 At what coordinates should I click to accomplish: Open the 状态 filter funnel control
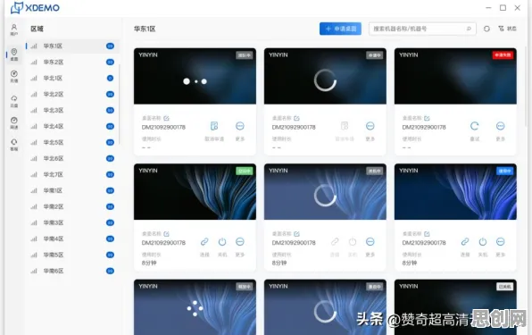point(507,29)
